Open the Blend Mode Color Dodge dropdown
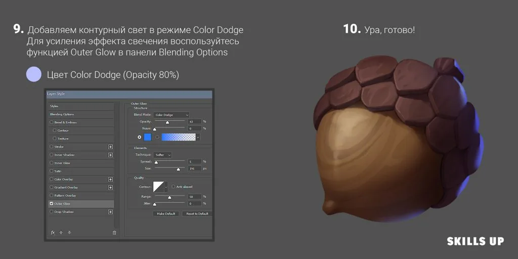The height and width of the screenshot is (259, 518). tap(171, 115)
